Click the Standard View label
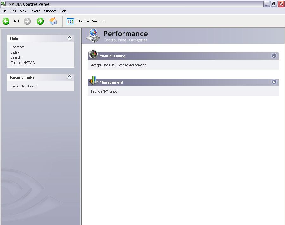Image resolution: width=285 pixels, height=225 pixels. (88, 21)
